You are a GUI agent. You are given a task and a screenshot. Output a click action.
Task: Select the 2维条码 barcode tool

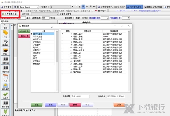point(6,69)
